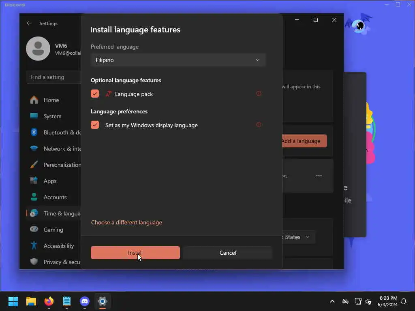The height and width of the screenshot is (311, 415).
Task: Open Network & internet category
Action: click(x=53, y=149)
